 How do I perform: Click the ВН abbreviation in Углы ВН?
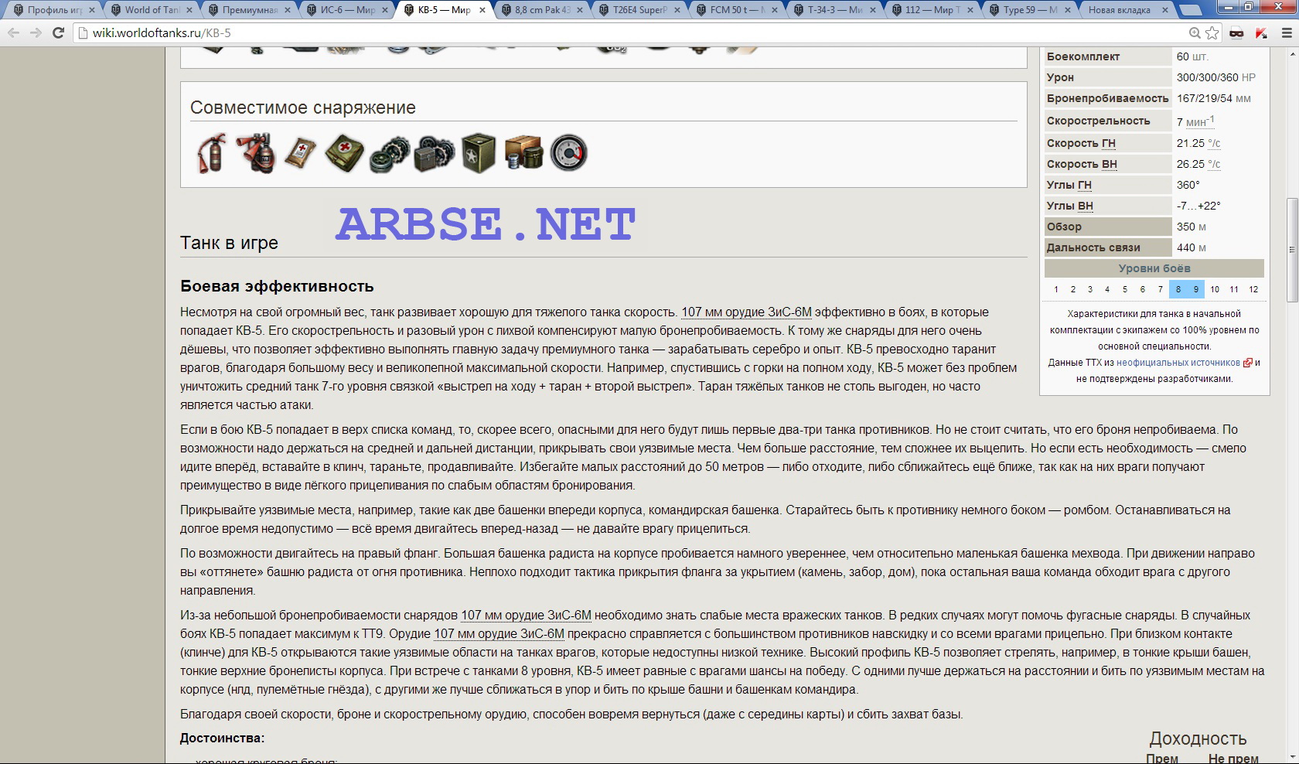[1086, 206]
